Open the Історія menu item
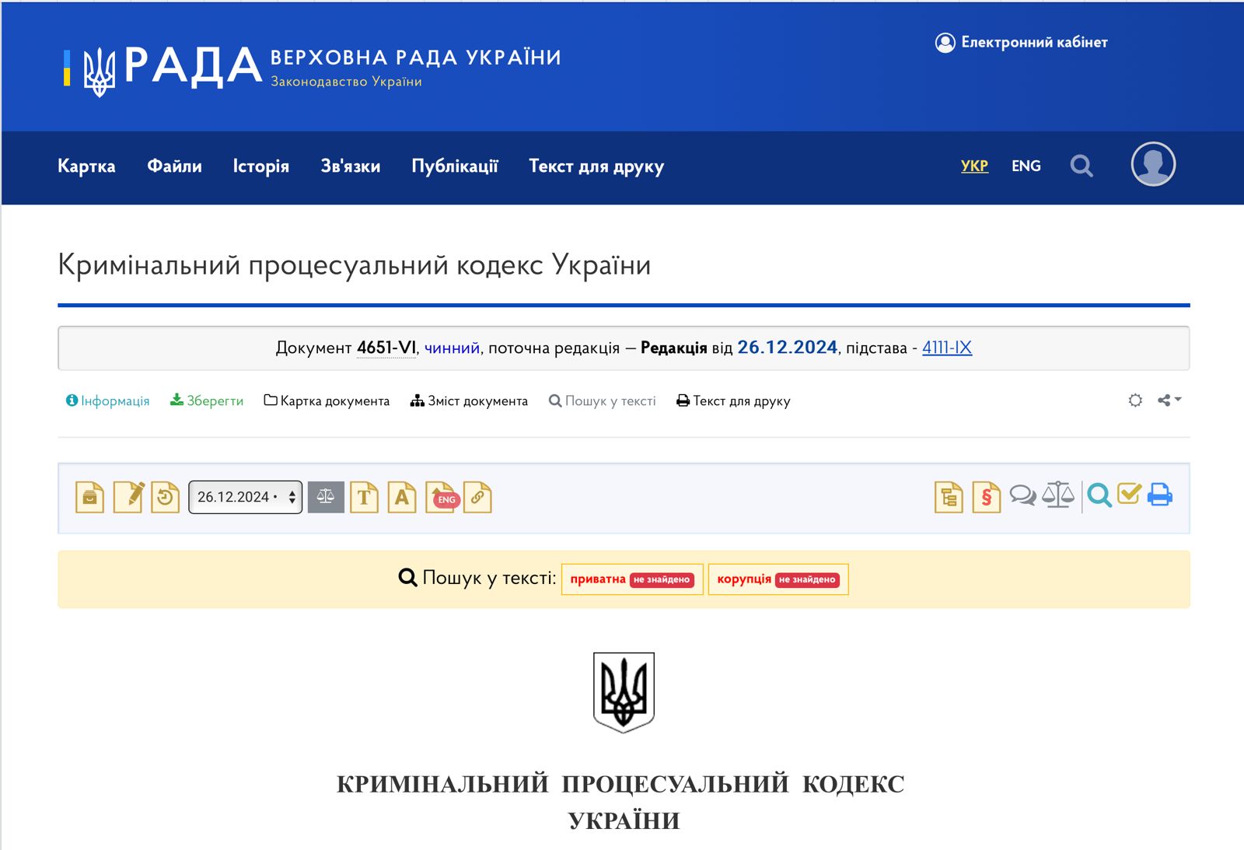The width and height of the screenshot is (1244, 850). (260, 166)
